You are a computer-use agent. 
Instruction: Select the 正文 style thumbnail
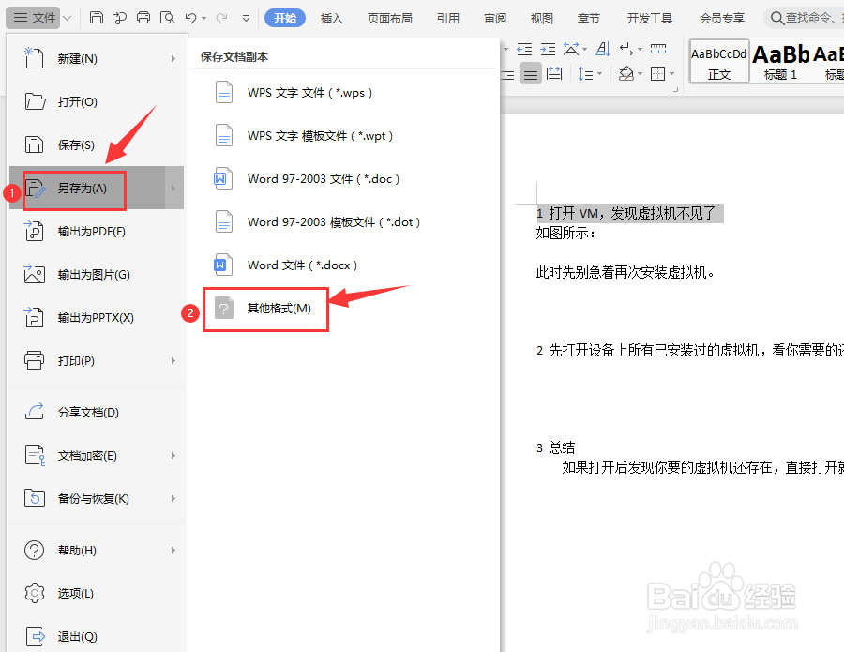[719, 61]
